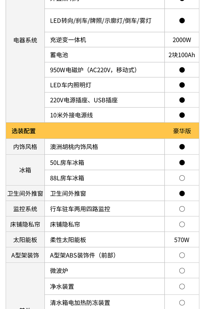Select the empty circle for 88L房车冰箱

click(x=182, y=178)
